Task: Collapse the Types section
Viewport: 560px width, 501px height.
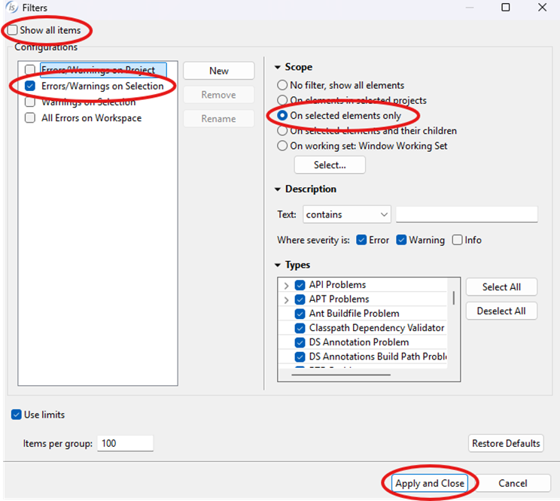Action: click(278, 265)
